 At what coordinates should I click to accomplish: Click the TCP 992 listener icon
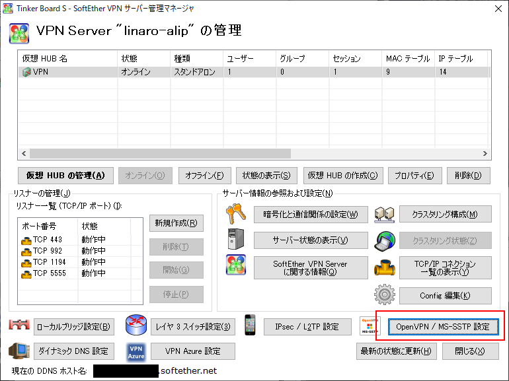[26, 252]
